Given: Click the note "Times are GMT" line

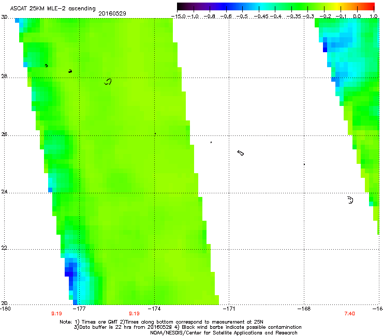Looking at the screenshot, I should (x=161, y=322).
